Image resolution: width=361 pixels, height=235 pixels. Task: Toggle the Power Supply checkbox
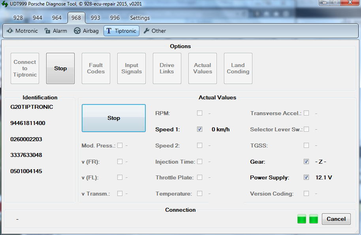tap(306, 177)
